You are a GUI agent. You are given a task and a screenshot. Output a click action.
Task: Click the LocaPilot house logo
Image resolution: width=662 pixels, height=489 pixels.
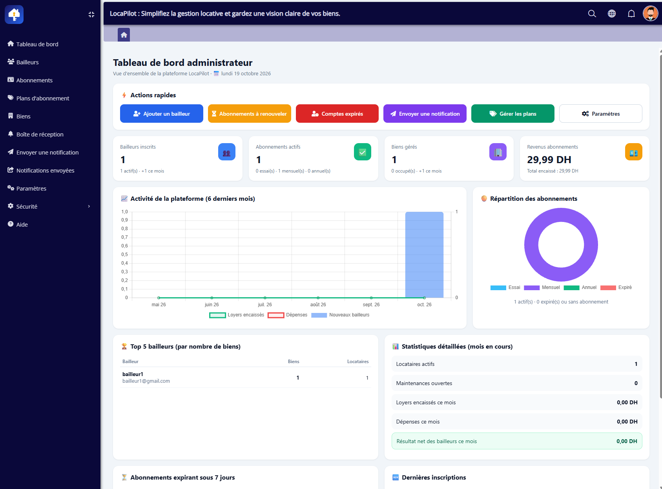pyautogui.click(x=14, y=15)
